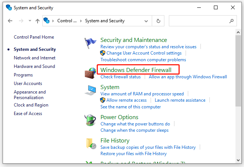Expand the chevron before Control breadcrumb
Screen dimensions: 244x167
tap(53, 21)
